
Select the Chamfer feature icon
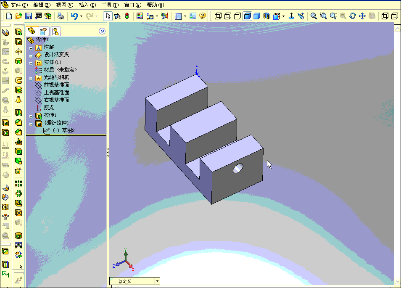click(18, 132)
